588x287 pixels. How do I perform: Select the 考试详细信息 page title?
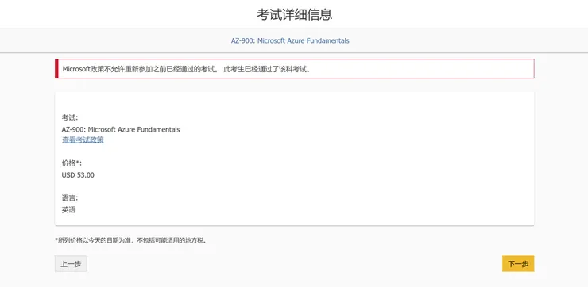click(294, 14)
